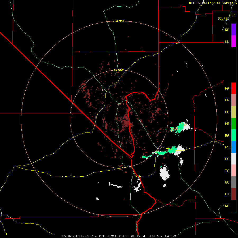The height and width of the screenshot is (238, 238).
Task: Click the "ND" legend label
Action: click(x=227, y=206)
